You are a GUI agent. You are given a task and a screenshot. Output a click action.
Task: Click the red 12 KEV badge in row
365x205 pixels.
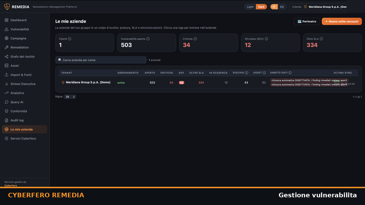tap(182, 83)
